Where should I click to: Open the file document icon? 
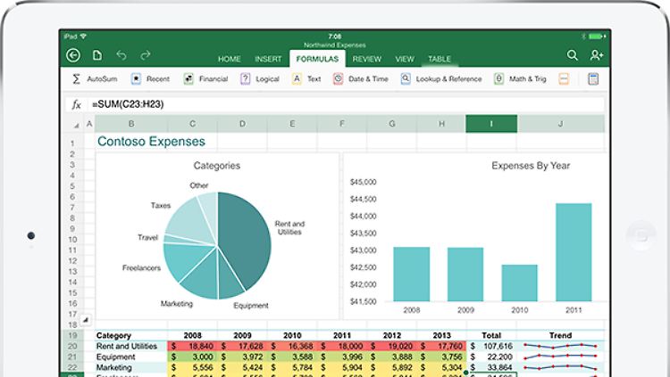(x=97, y=55)
